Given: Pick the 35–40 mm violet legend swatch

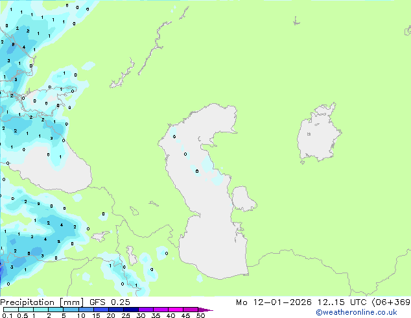Looking at the screenshot, I should [160, 310].
